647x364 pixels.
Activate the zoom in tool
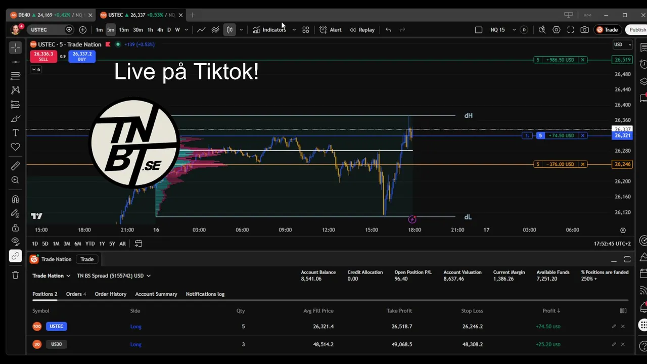click(x=16, y=180)
